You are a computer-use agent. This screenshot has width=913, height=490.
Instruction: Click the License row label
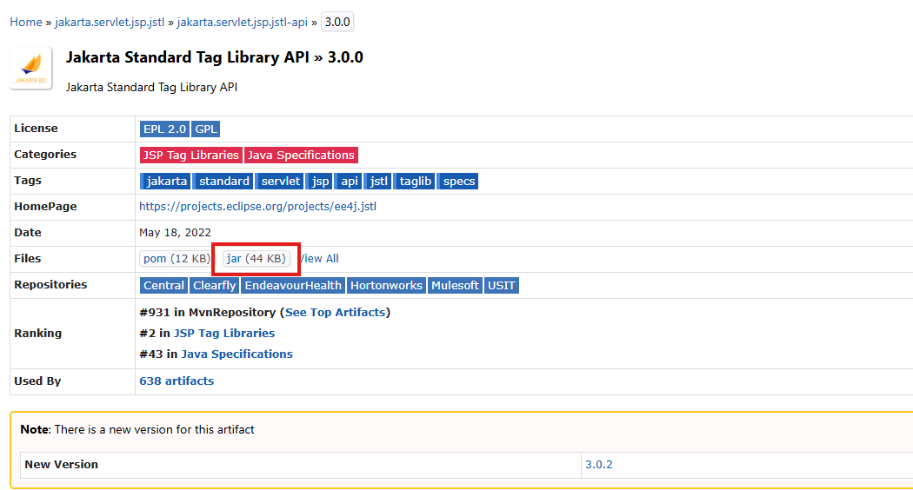[x=37, y=129]
